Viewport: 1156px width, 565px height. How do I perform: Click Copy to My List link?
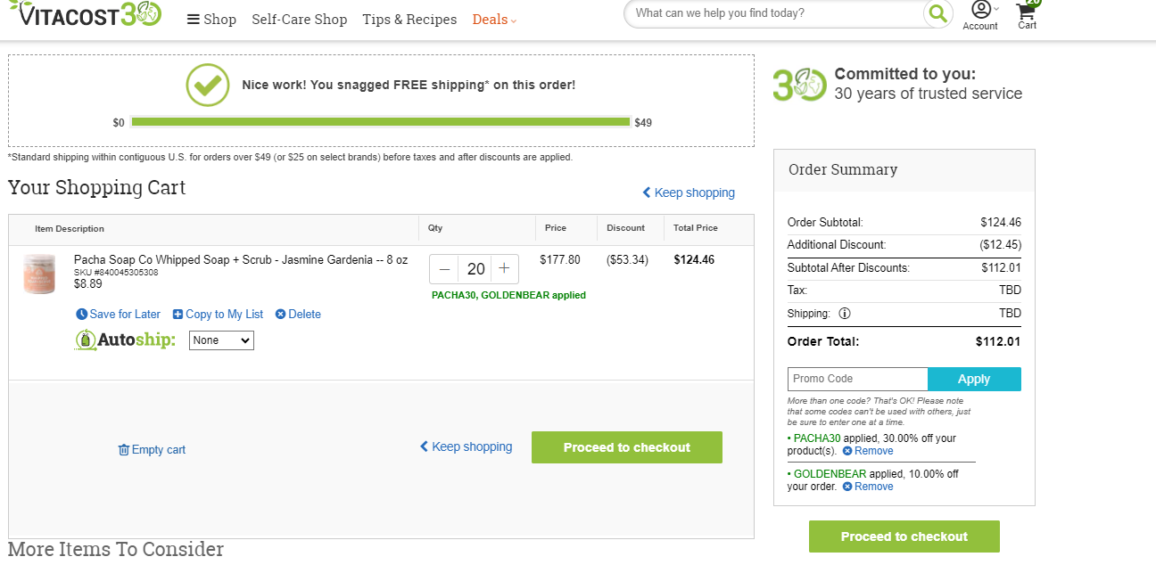tap(219, 315)
